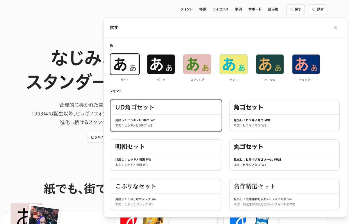The image size is (349, 224).
Task: Click the 本文：ヒラギノ丸ゴ W4 text
Action: pyautogui.click(x=250, y=165)
